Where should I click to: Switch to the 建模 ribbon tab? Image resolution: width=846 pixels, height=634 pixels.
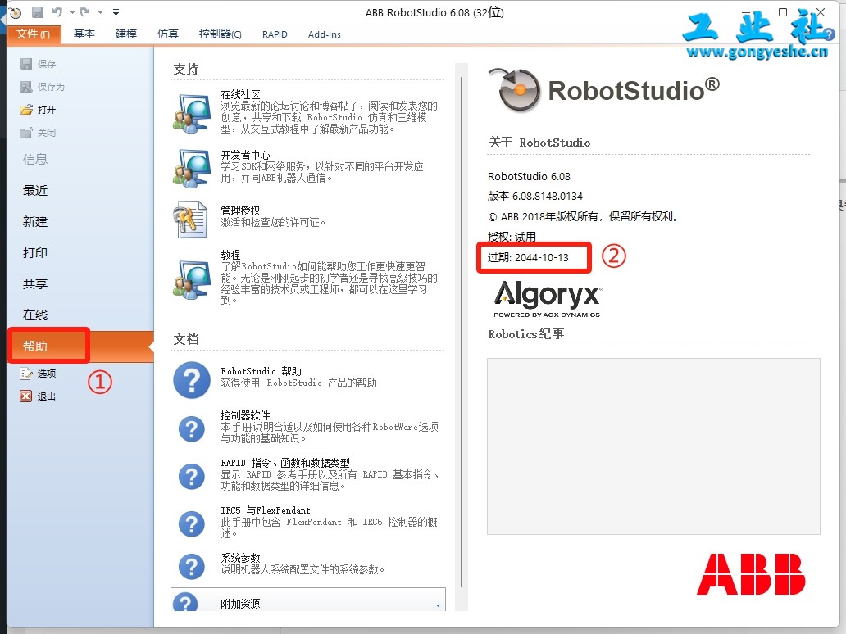pyautogui.click(x=126, y=34)
